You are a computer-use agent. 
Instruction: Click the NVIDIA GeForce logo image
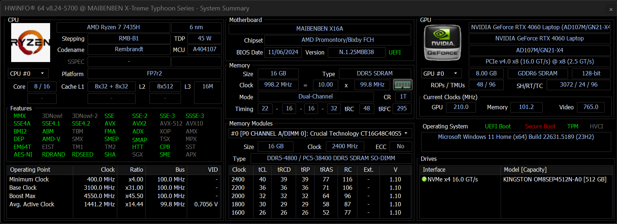[443, 43]
